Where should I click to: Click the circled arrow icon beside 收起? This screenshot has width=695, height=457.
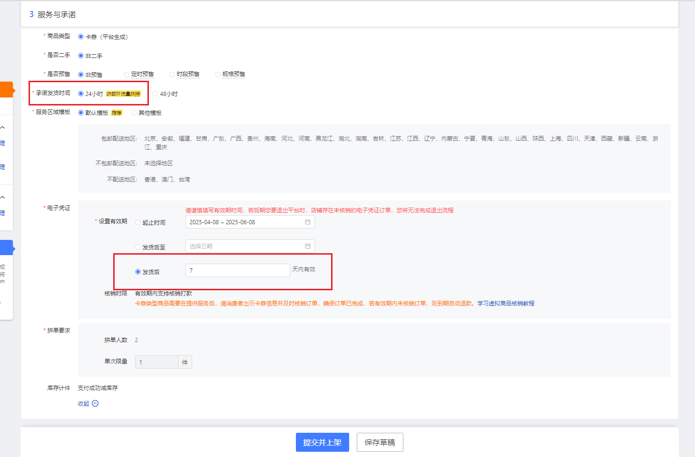(x=95, y=403)
